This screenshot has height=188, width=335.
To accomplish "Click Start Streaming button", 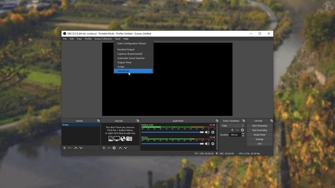I will (x=260, y=126).
